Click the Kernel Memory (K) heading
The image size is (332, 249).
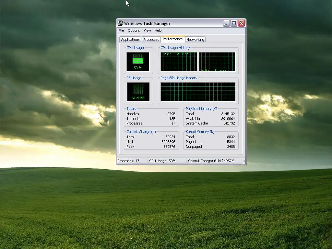pyautogui.click(x=200, y=132)
